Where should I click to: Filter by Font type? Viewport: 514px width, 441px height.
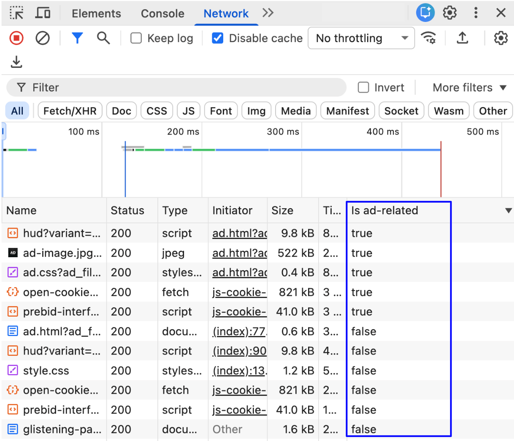click(221, 111)
